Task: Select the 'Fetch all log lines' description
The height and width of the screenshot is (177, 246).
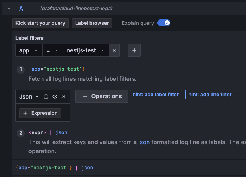Action: (x=83, y=79)
